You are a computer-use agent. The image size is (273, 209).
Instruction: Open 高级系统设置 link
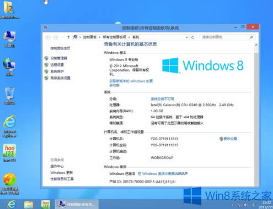pyautogui.click(x=60, y=78)
